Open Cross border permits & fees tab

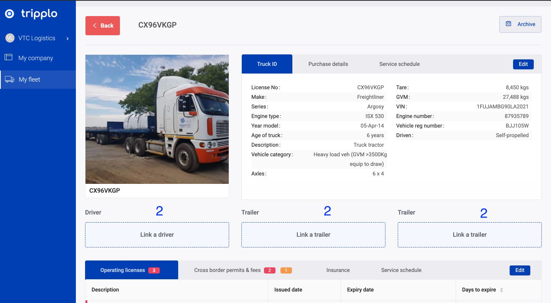(x=227, y=270)
